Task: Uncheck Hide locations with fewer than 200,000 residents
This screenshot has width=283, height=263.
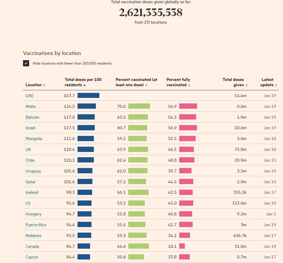Action: pos(26,63)
